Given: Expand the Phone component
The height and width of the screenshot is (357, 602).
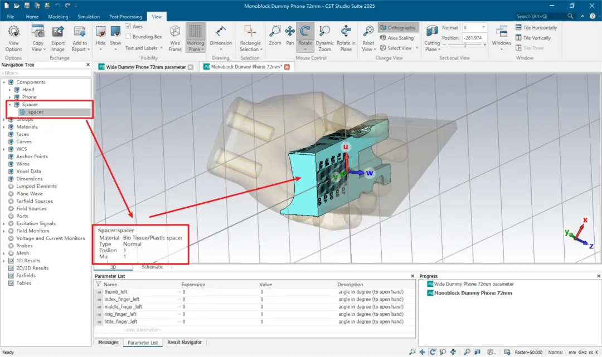Looking at the screenshot, I should tap(10, 97).
